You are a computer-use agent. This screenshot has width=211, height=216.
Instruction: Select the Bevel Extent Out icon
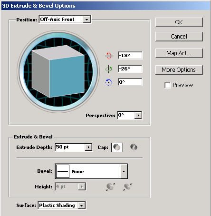point(110,187)
